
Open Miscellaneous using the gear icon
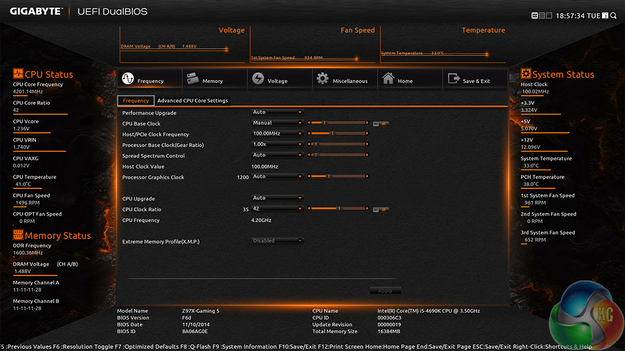tap(322, 79)
